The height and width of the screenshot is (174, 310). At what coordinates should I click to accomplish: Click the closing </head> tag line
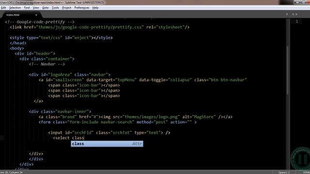click(18, 43)
